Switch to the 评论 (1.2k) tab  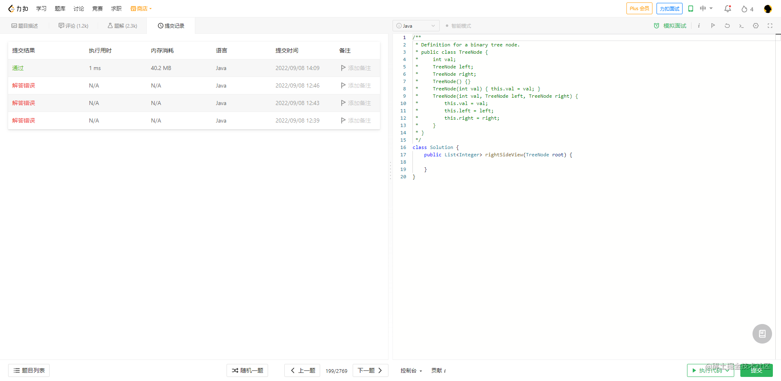(74, 26)
